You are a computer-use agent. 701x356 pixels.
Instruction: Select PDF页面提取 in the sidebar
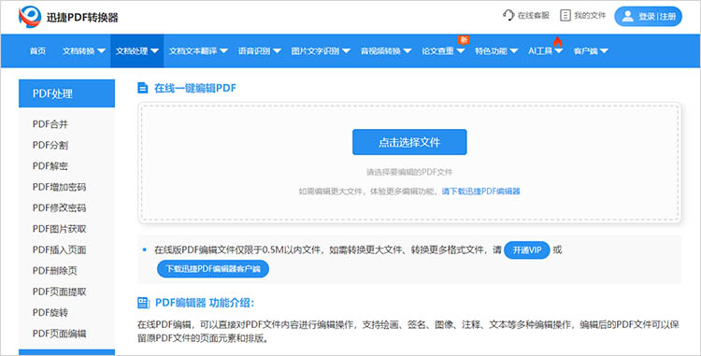[x=59, y=292]
